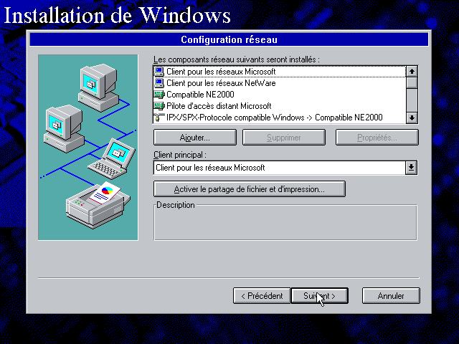The height and width of the screenshot is (344, 459).
Task: Click the Compatible NE2000 adapter icon
Action: tap(159, 95)
